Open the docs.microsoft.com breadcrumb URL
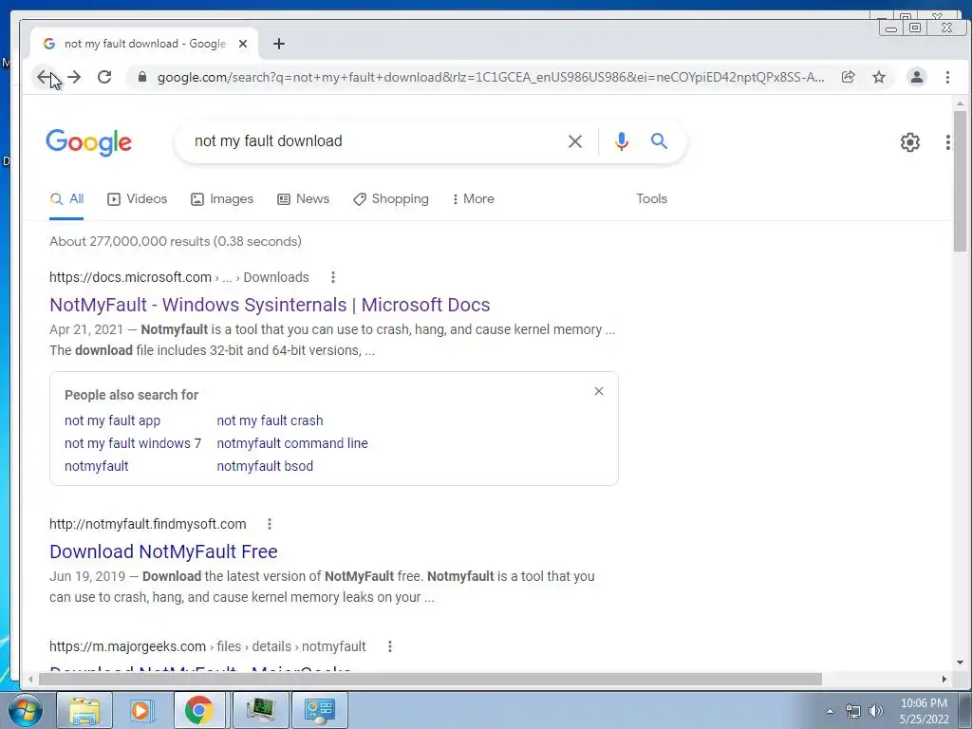 179,277
